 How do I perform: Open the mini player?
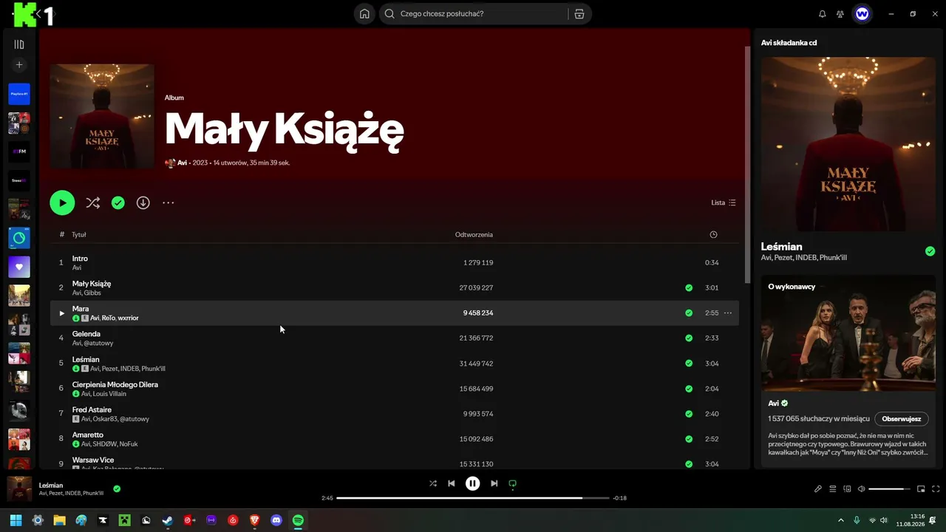pyautogui.click(x=921, y=489)
